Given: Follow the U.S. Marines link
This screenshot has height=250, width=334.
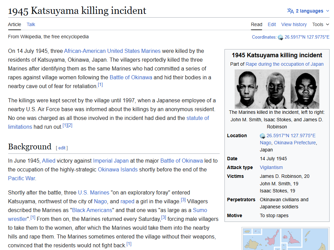Looking at the screenshot, I should point(94,192).
